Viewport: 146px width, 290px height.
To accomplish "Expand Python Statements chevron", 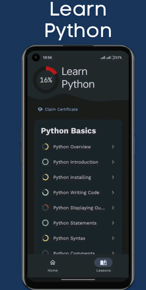I will [113, 223].
